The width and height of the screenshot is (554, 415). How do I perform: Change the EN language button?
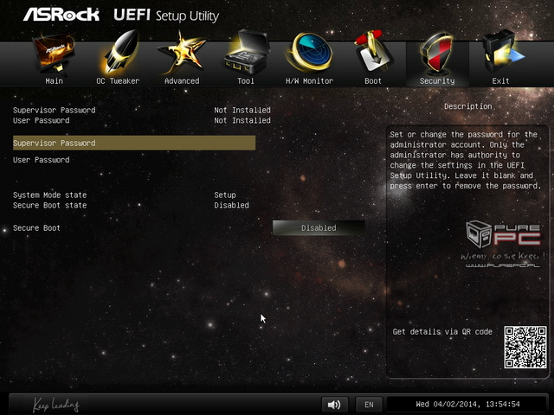[369, 405]
